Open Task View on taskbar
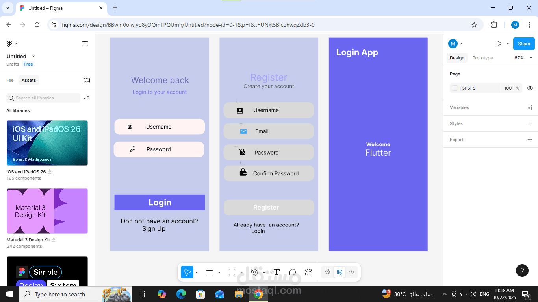 coord(142,294)
